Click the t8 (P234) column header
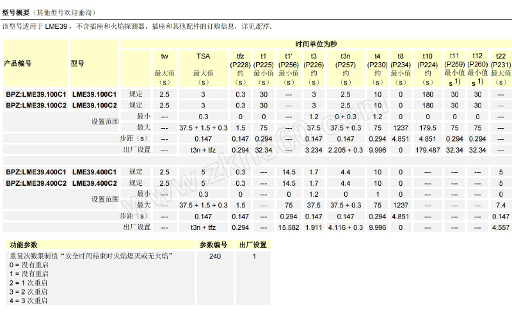The image size is (512, 312). pyautogui.click(x=401, y=69)
